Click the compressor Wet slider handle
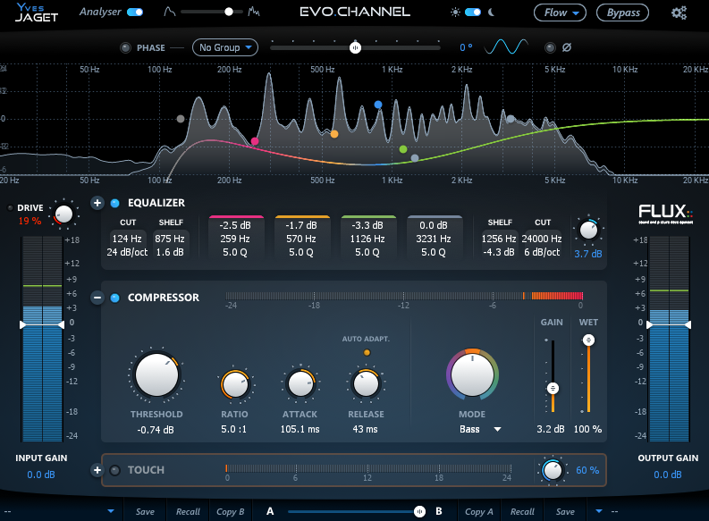 pos(588,340)
